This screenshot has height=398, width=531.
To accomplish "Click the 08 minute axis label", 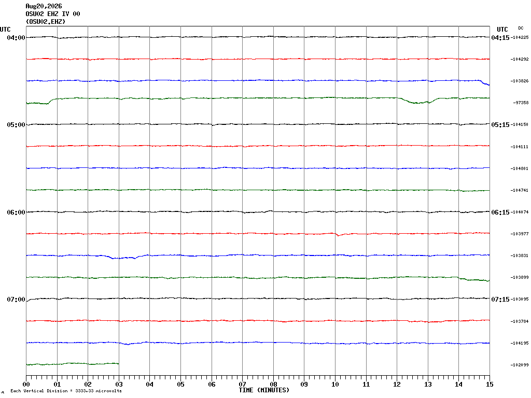I will pos(273,385).
